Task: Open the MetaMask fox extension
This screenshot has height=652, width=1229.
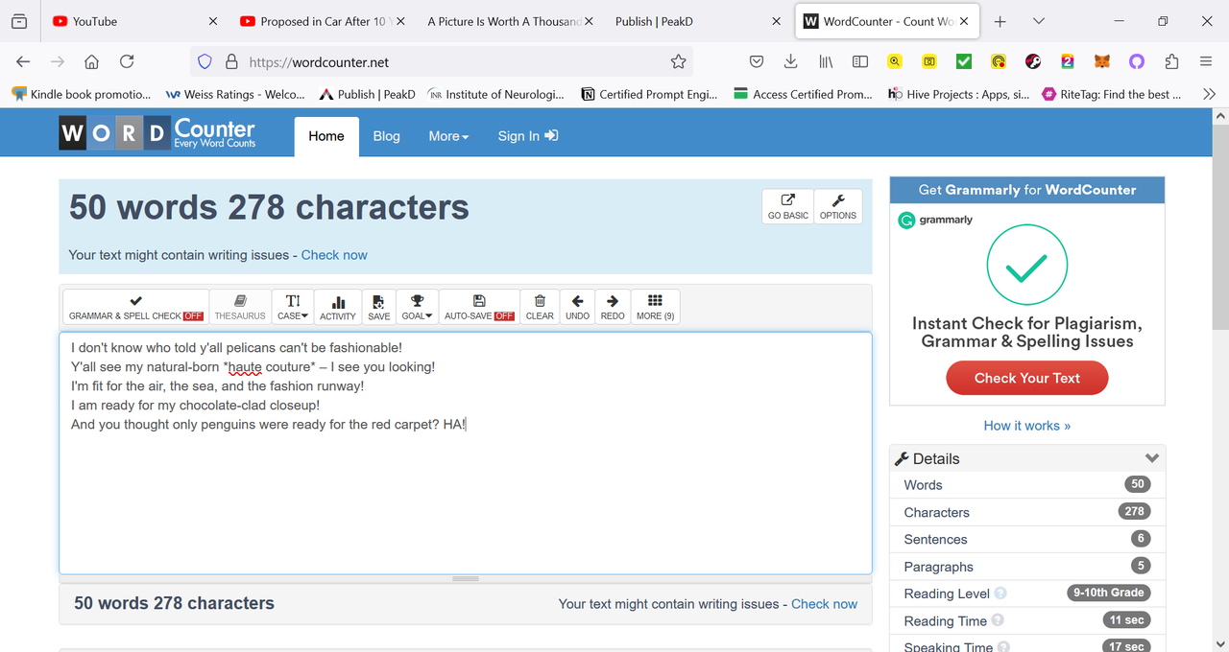Action: coord(1102,61)
